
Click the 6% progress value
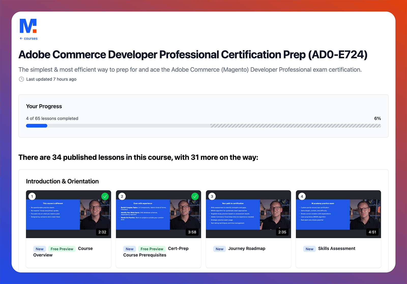click(x=377, y=118)
